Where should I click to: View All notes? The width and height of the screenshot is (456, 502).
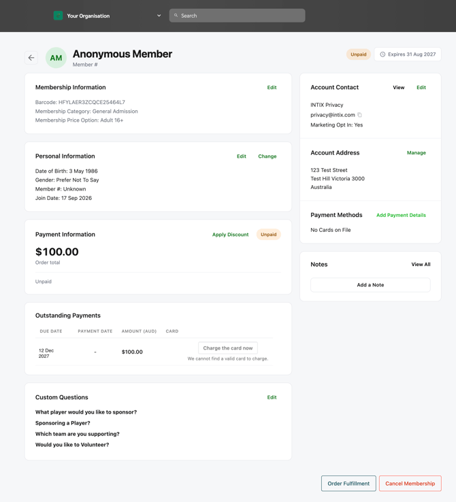[421, 265]
